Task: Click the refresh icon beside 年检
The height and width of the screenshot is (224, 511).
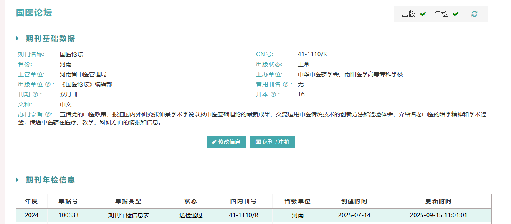Action: pyautogui.click(x=474, y=14)
